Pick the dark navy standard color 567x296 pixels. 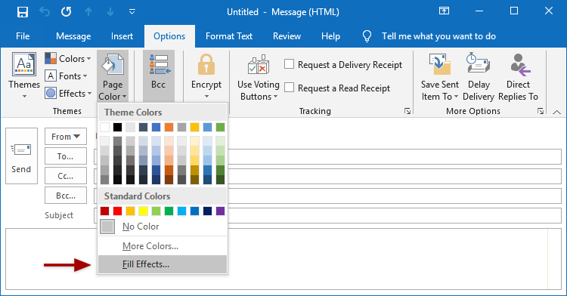[208, 211]
